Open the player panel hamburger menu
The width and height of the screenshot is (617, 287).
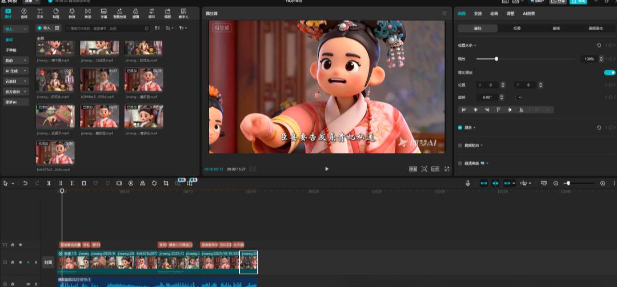coord(444,13)
